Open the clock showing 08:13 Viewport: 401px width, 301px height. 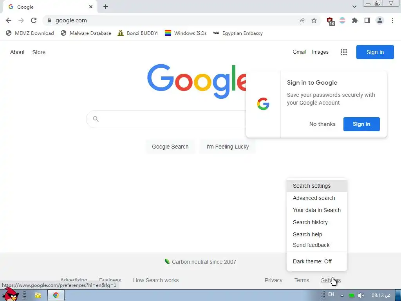tap(381, 296)
